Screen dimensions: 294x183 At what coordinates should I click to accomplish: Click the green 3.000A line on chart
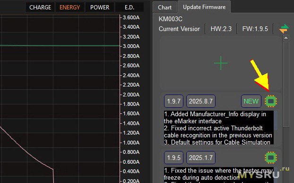[x=60, y=46]
